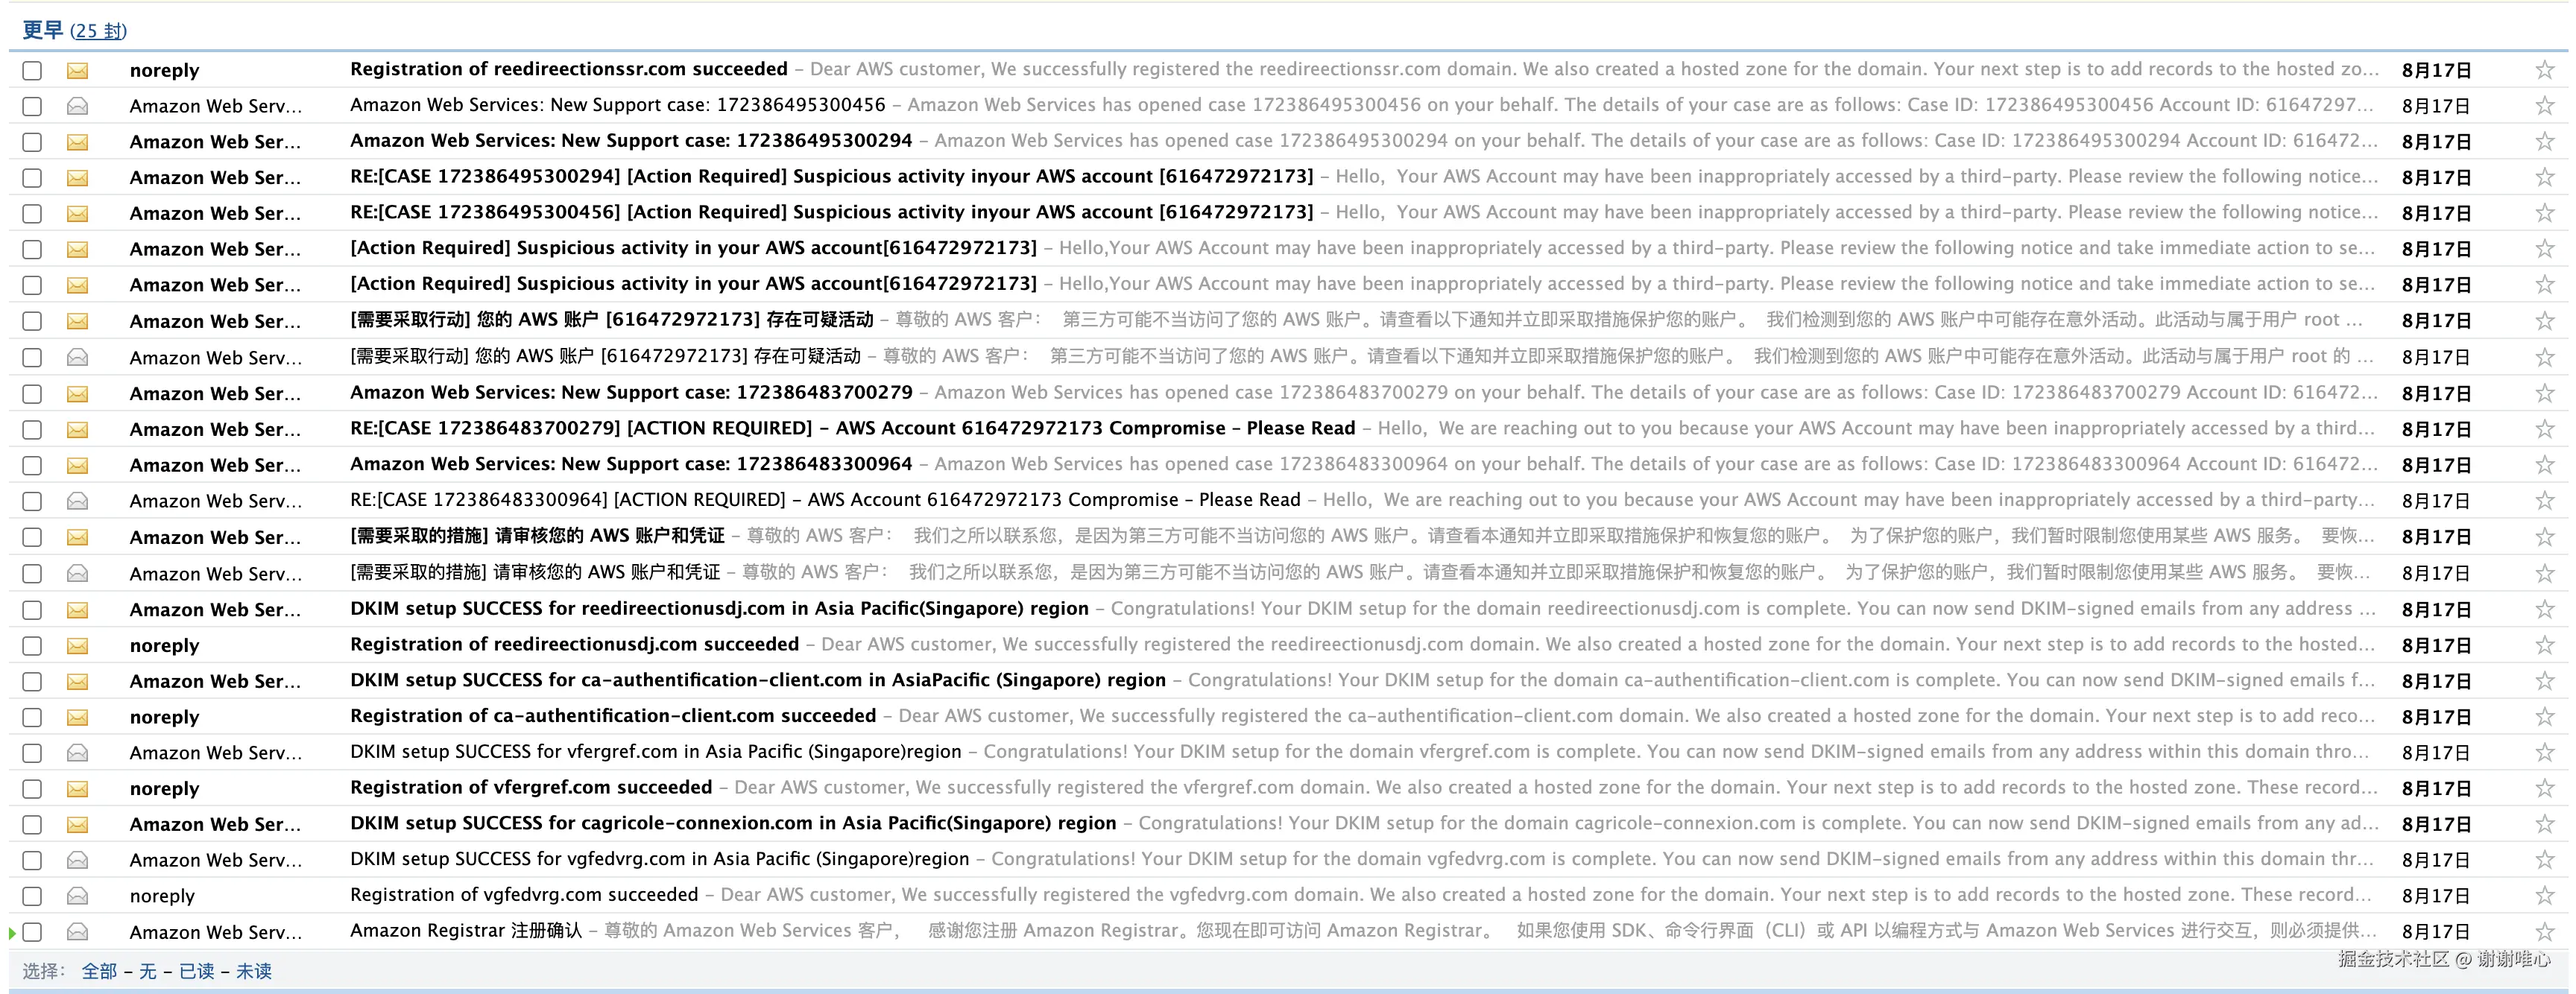Click 无 to deselect all emails

point(148,971)
